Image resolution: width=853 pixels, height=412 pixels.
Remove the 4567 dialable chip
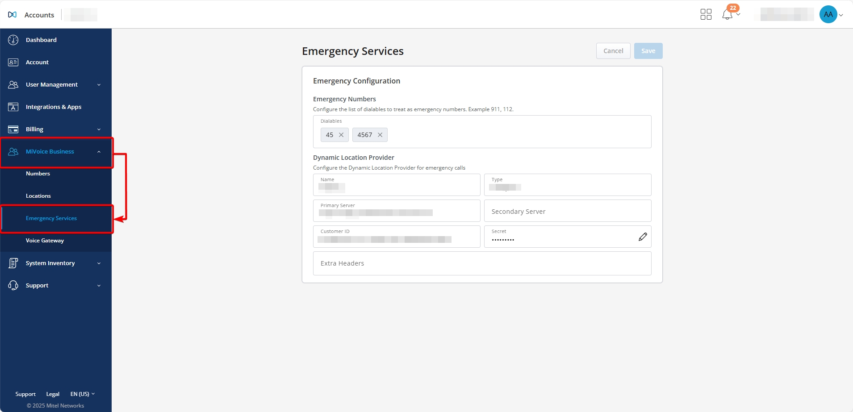[x=380, y=135]
